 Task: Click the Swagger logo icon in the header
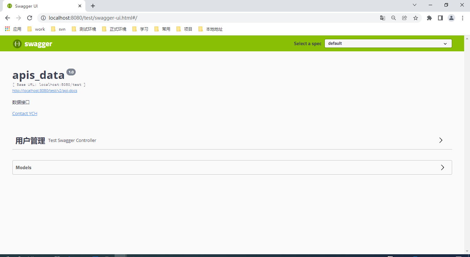(x=17, y=43)
